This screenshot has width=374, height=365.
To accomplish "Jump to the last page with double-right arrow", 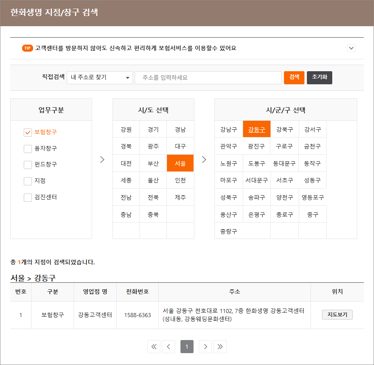I will [220, 346].
